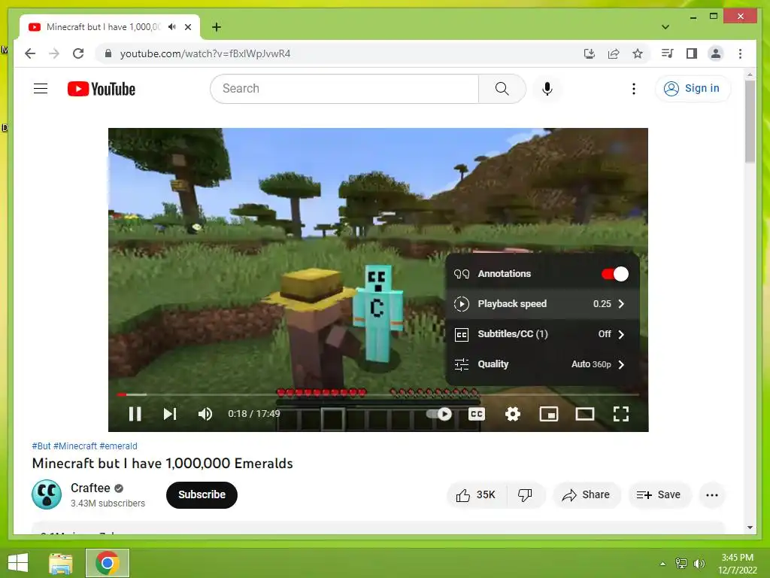Image resolution: width=770 pixels, height=578 pixels.
Task: Open Windows Start menu
Action: 18,563
